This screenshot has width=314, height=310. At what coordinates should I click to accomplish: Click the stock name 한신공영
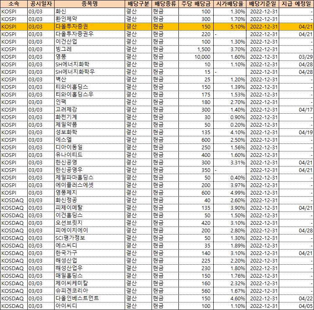pos(66,162)
